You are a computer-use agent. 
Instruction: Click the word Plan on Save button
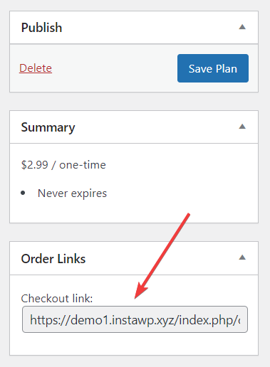[227, 69]
